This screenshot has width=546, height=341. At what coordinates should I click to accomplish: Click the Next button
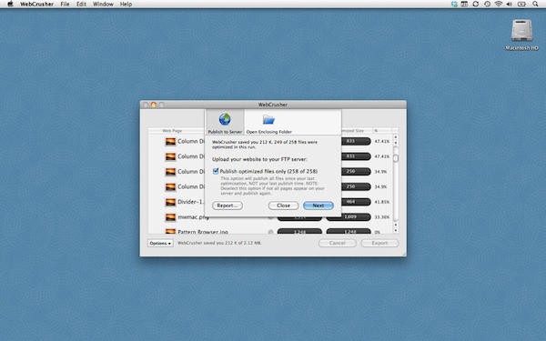318,206
